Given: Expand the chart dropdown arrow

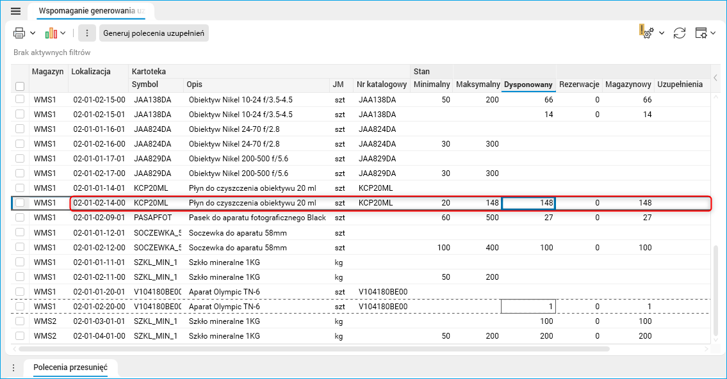Looking at the screenshot, I should point(63,33).
